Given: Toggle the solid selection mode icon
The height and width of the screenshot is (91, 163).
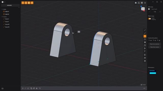Looking at the screenshot, I should (32, 3).
